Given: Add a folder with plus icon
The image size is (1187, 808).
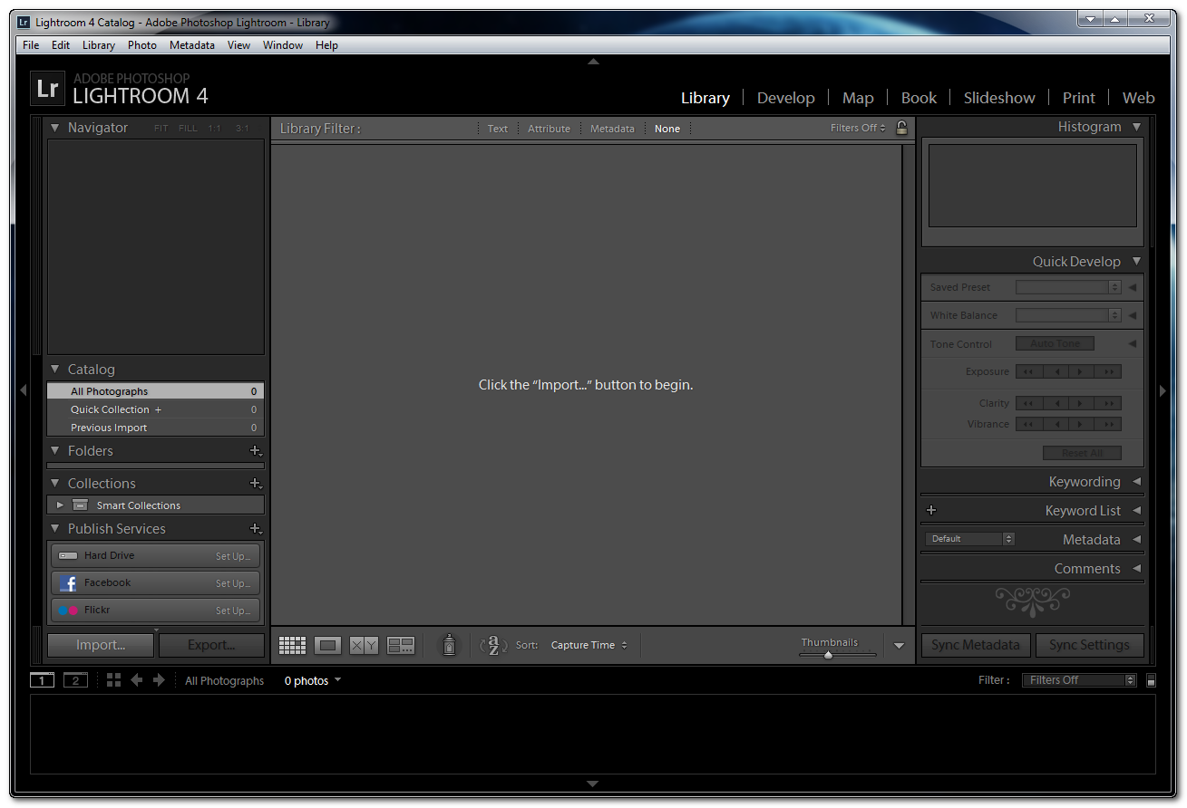Looking at the screenshot, I should pyautogui.click(x=256, y=450).
